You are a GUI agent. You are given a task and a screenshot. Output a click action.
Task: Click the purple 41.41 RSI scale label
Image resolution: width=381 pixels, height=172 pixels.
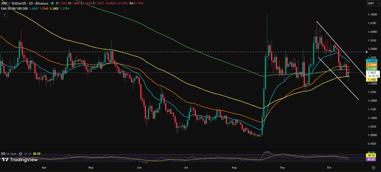click(x=371, y=159)
